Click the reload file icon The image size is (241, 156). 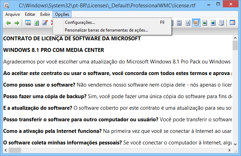(x=36, y=23)
